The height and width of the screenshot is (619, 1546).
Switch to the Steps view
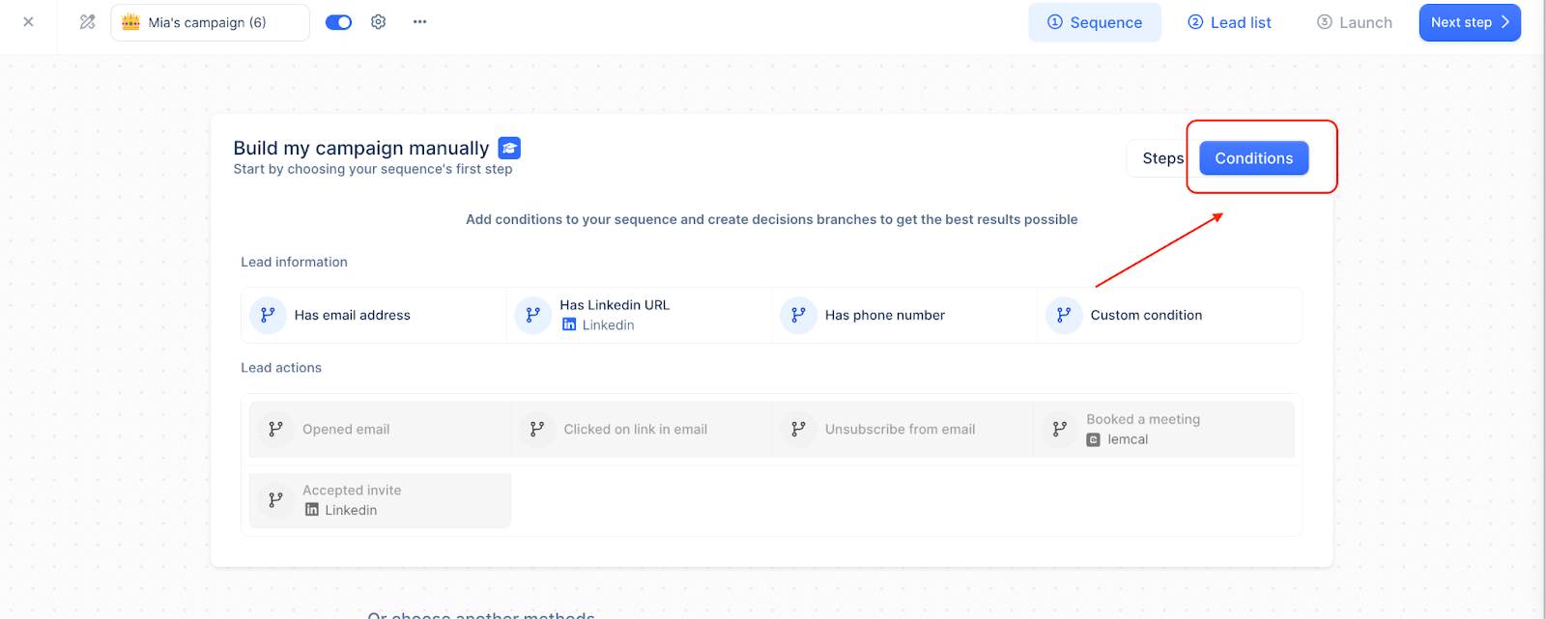[1162, 158]
